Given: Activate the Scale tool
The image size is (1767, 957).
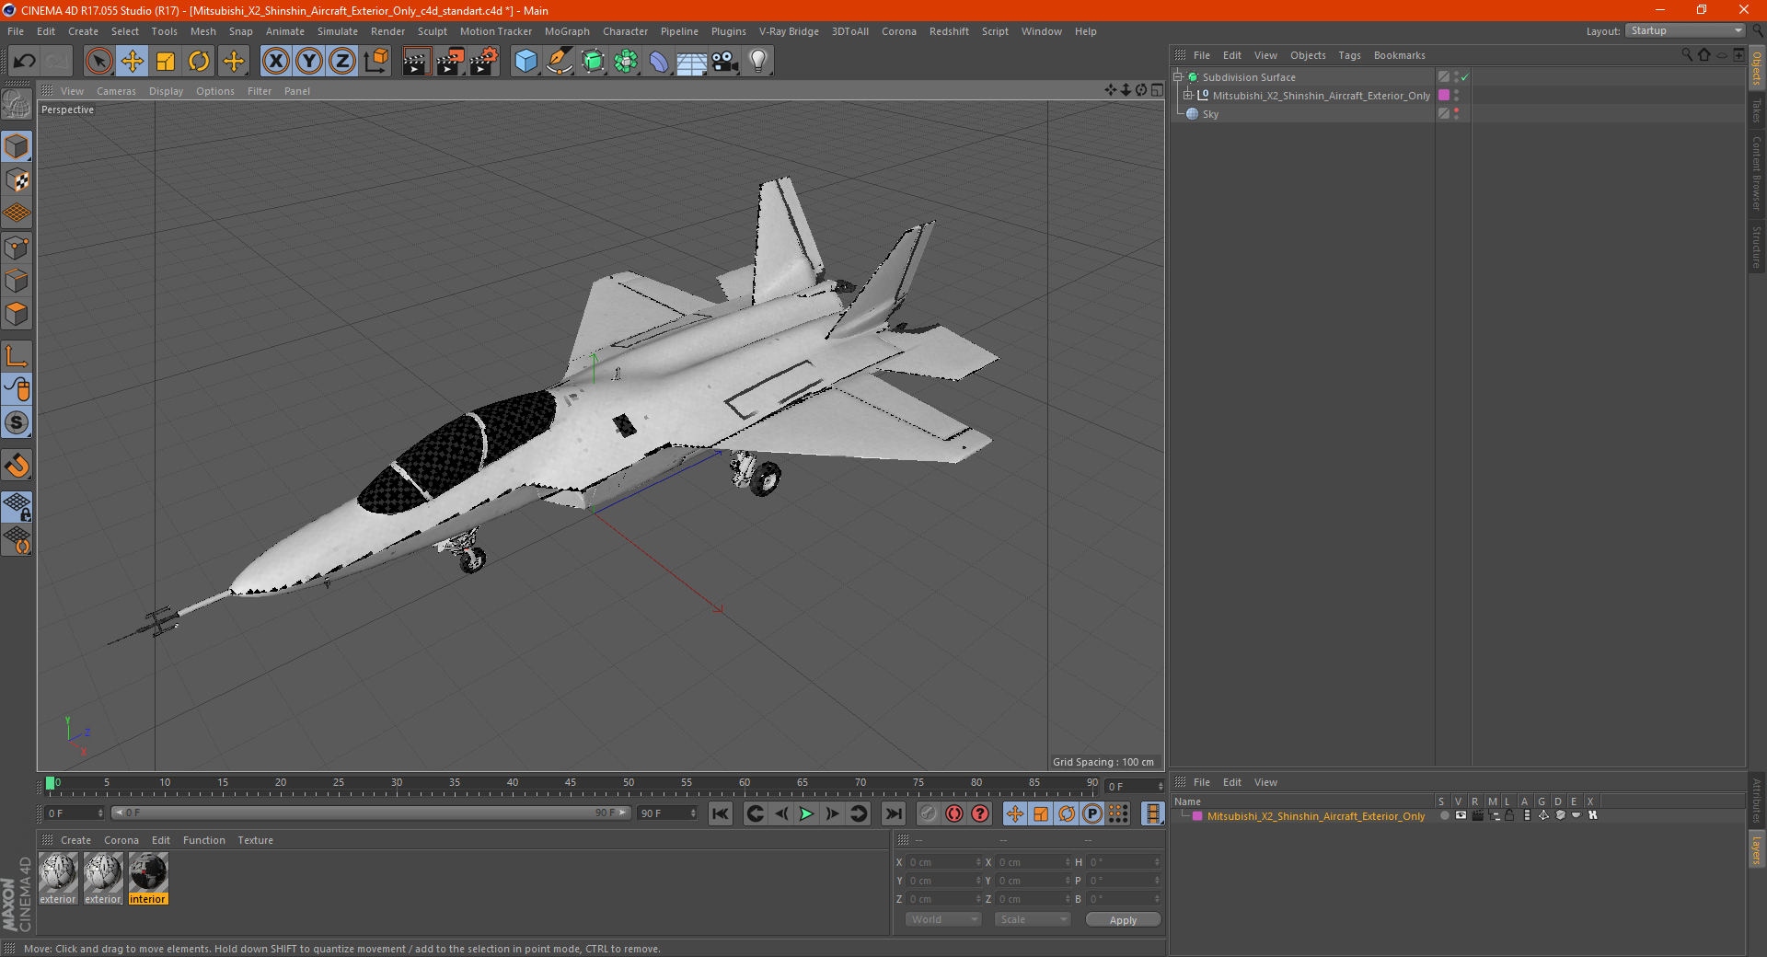Looking at the screenshot, I should (166, 62).
